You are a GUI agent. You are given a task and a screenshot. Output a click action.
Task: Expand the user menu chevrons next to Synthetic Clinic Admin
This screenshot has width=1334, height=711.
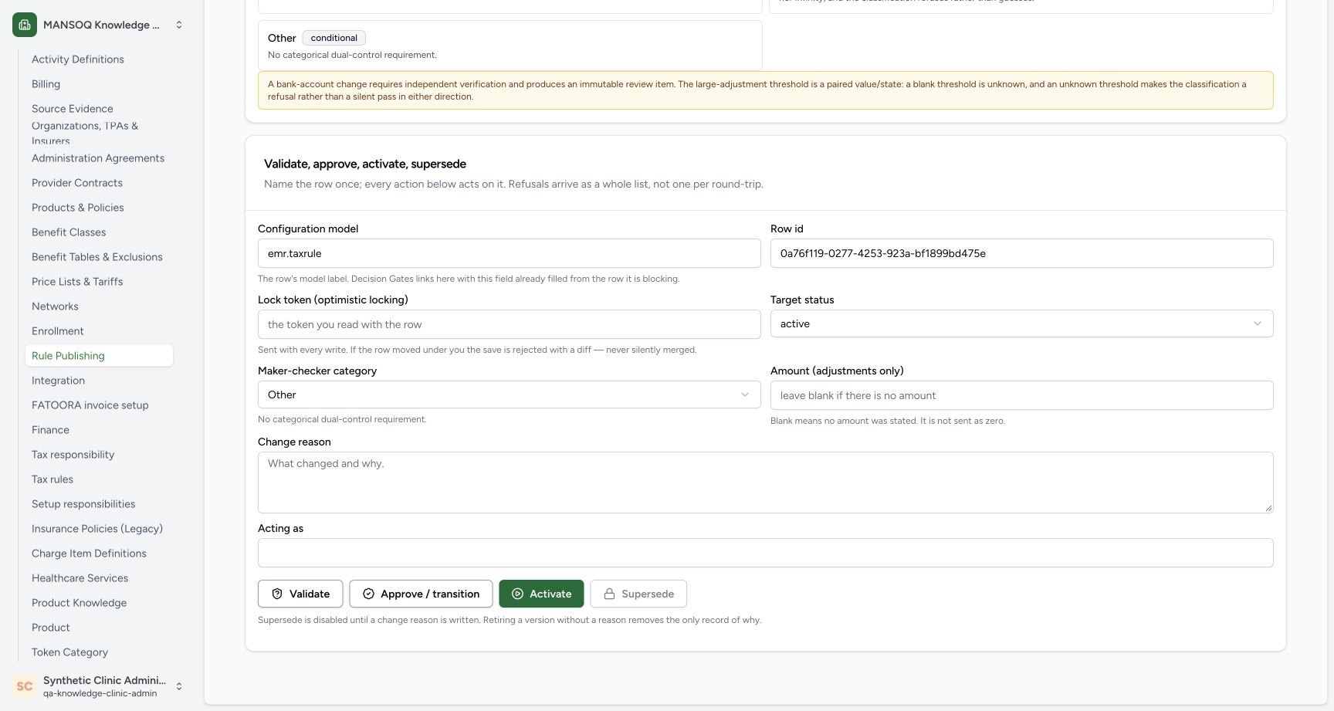(x=179, y=686)
